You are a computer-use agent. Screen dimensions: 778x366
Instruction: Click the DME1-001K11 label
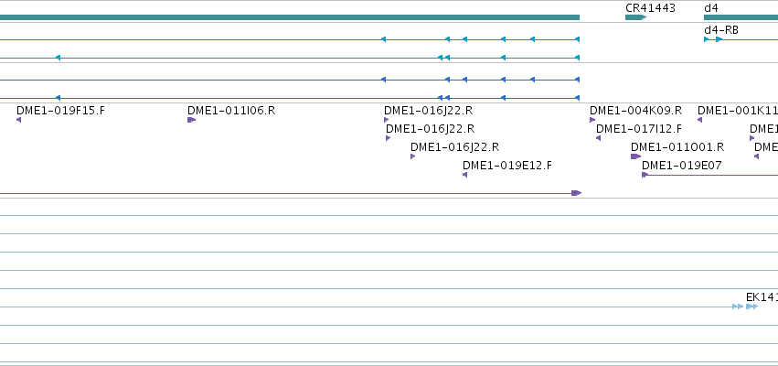737,110
